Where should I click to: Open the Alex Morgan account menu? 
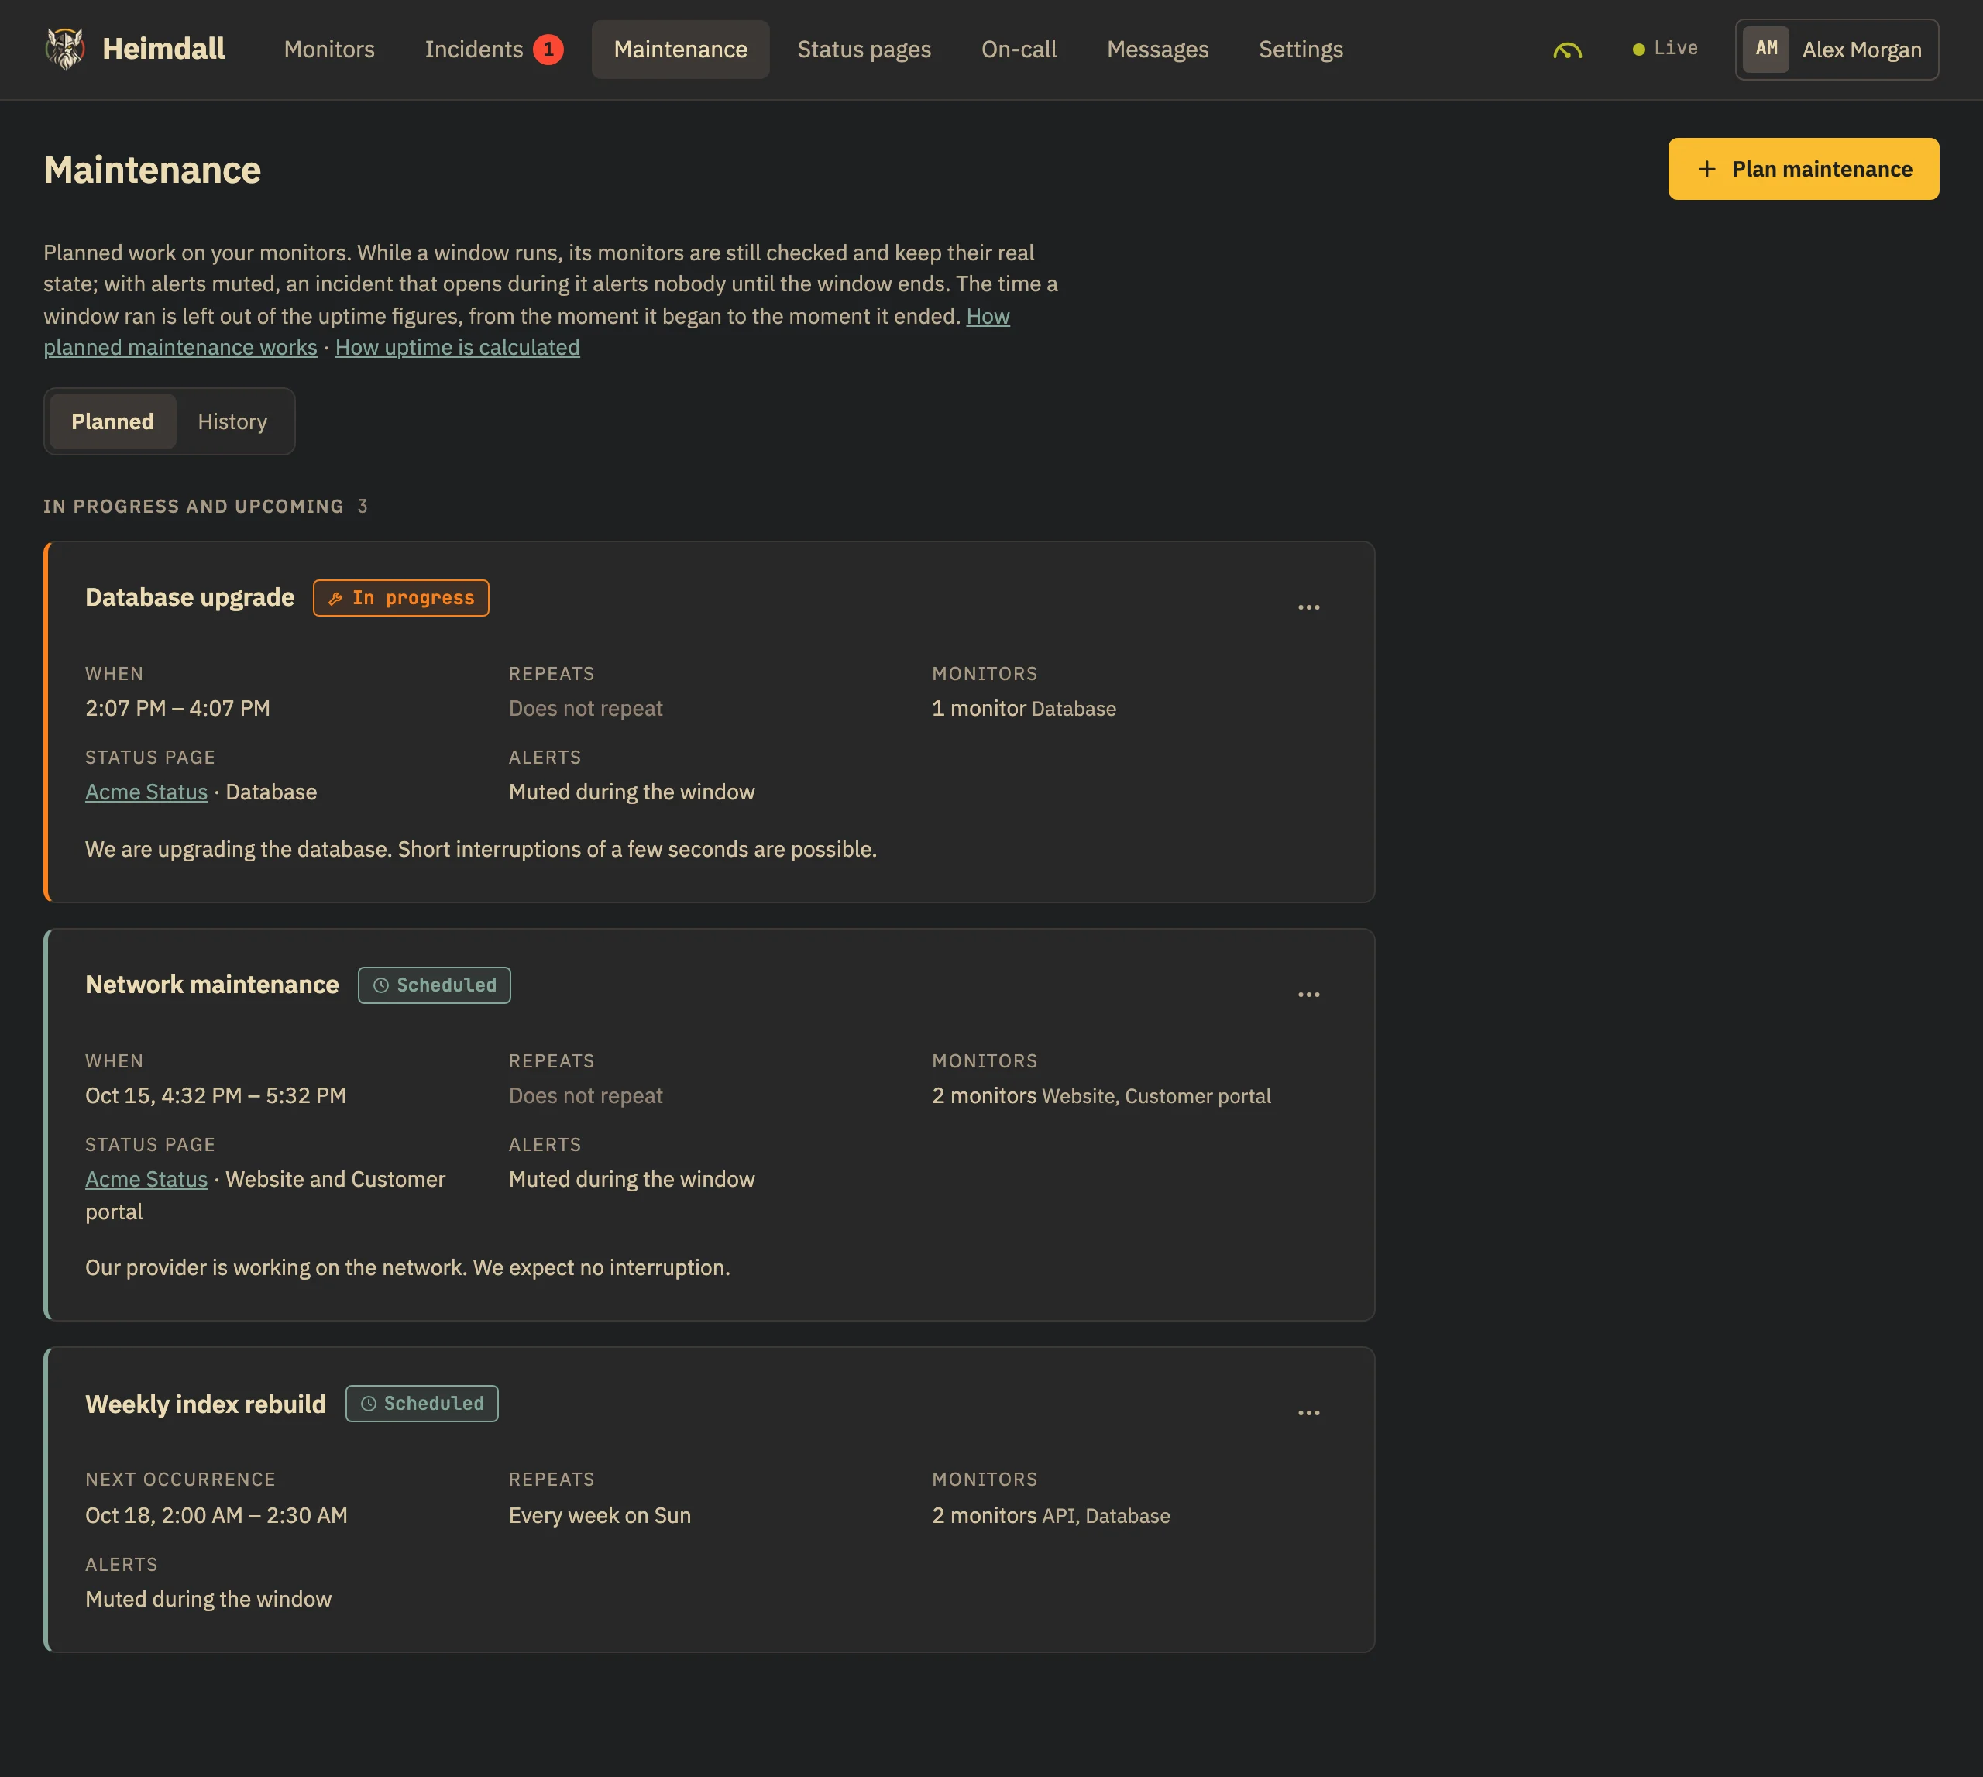[1837, 49]
